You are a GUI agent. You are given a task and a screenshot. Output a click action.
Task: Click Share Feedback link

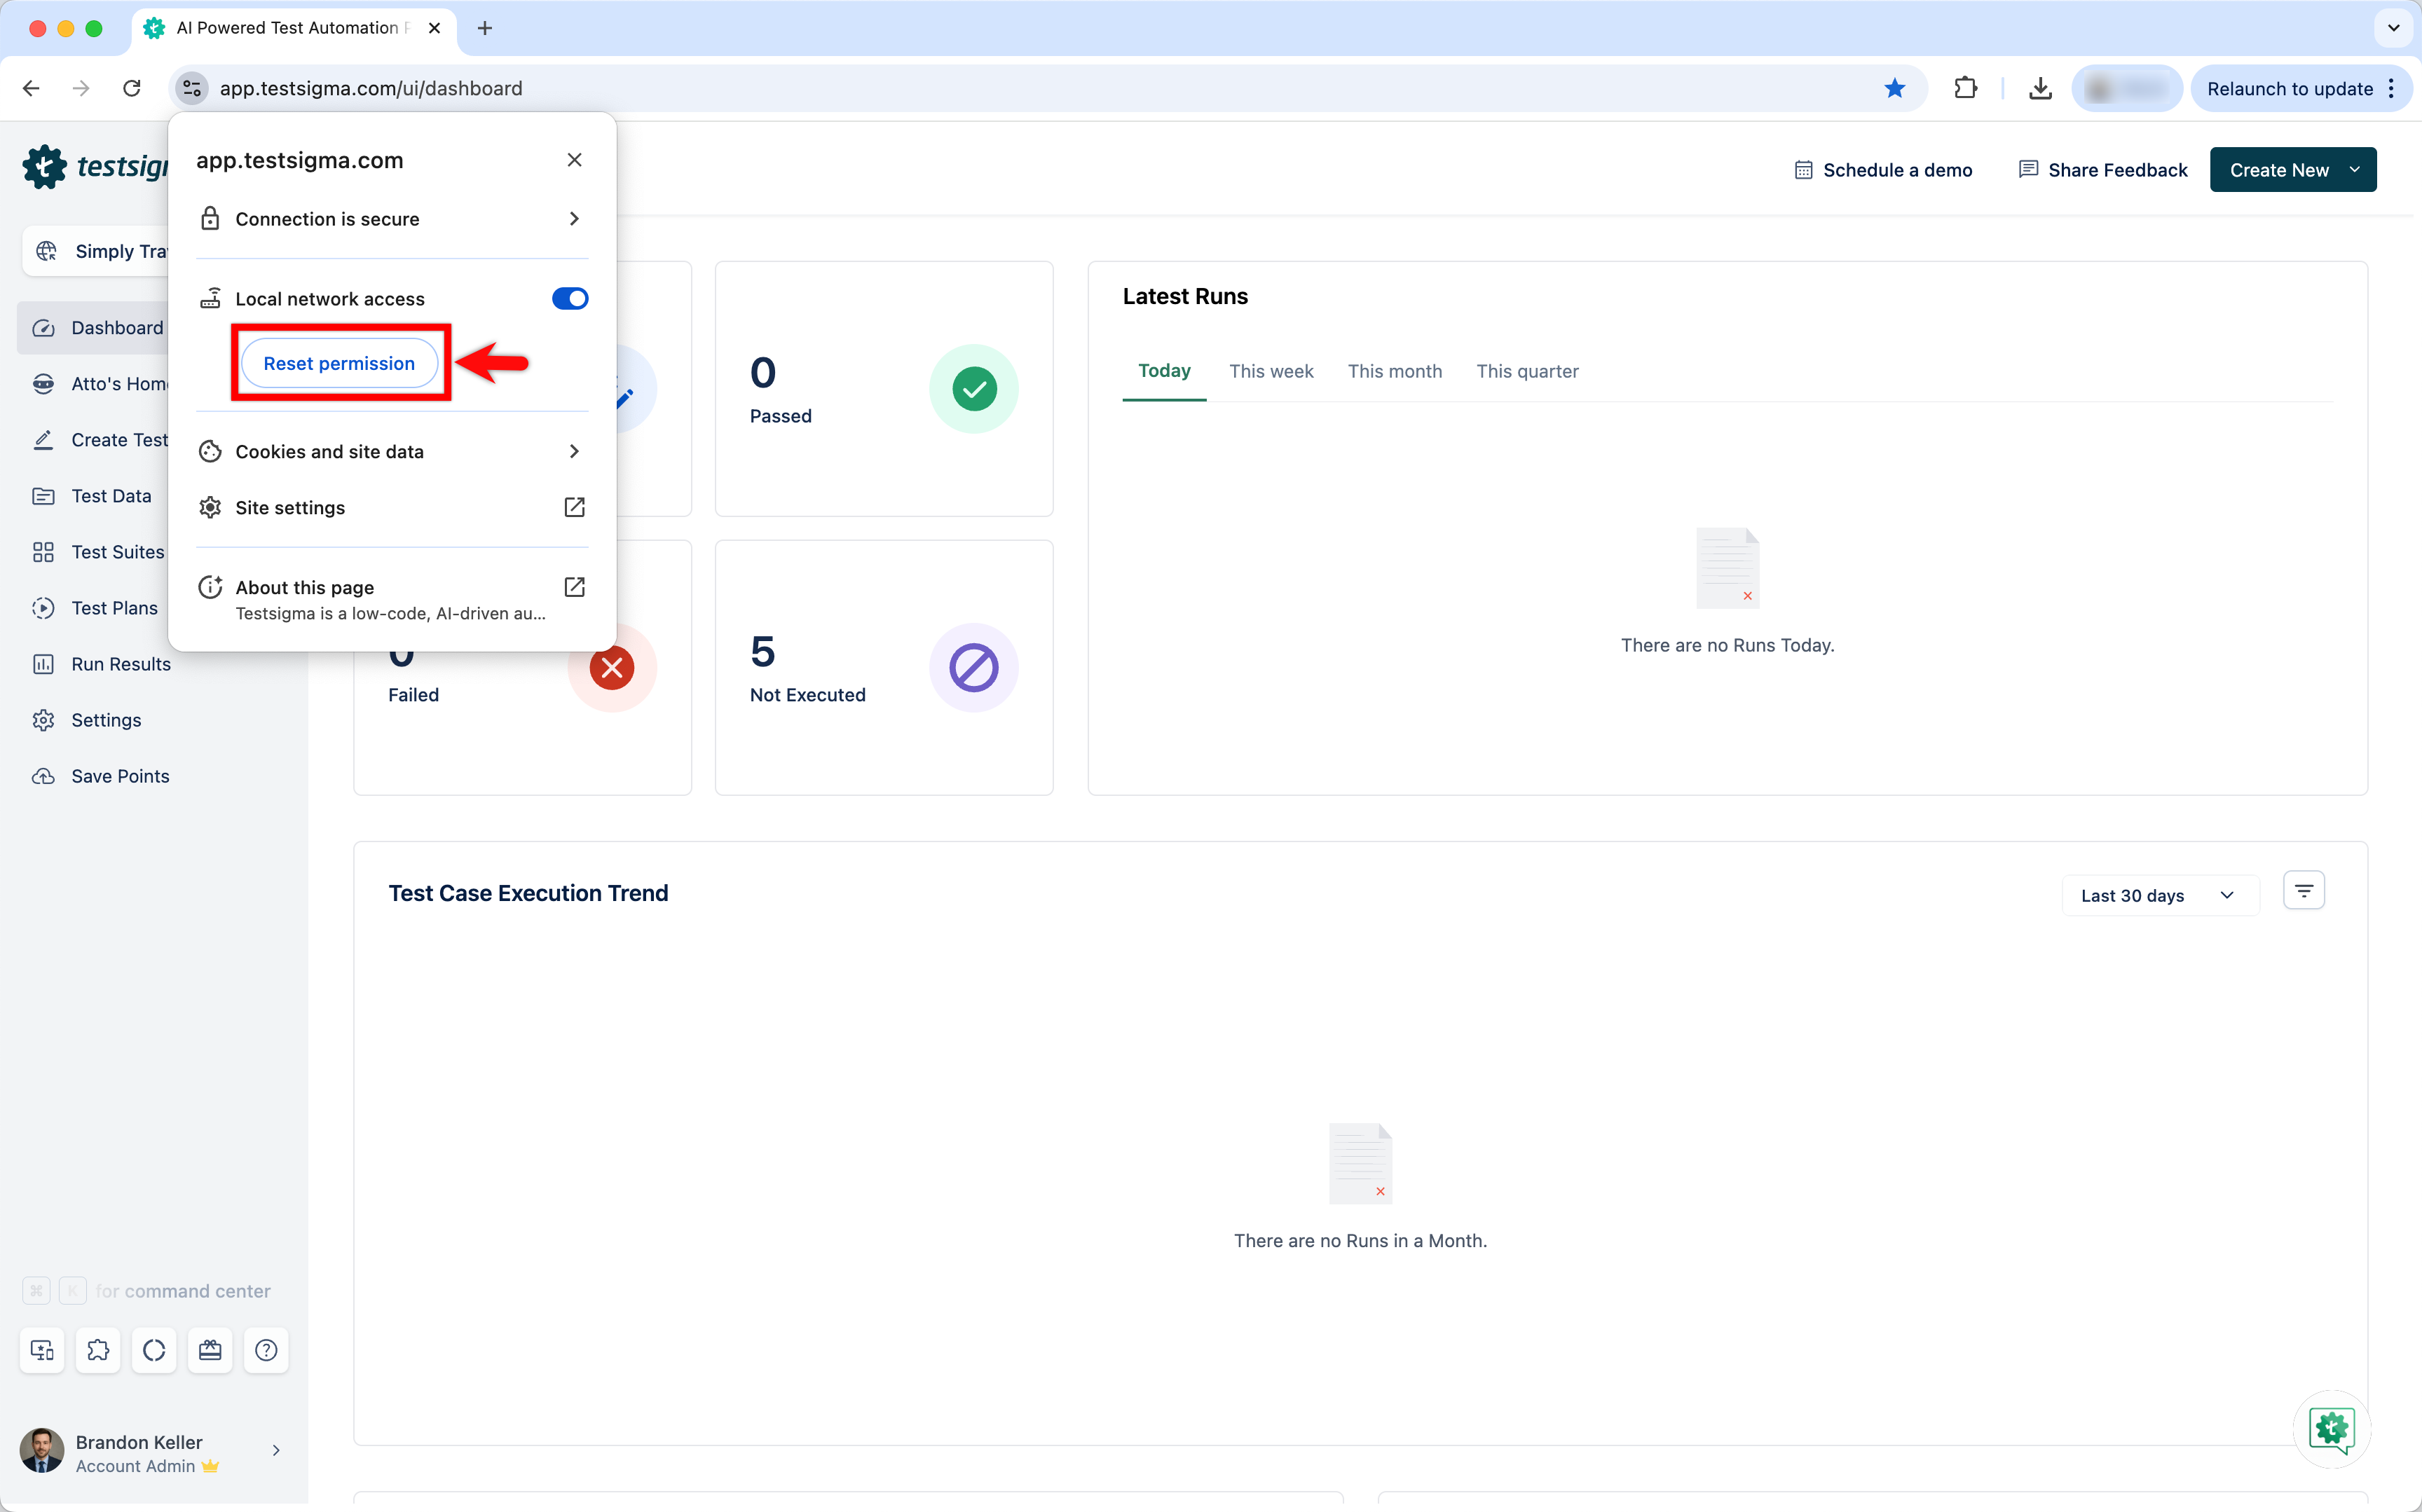point(2102,170)
